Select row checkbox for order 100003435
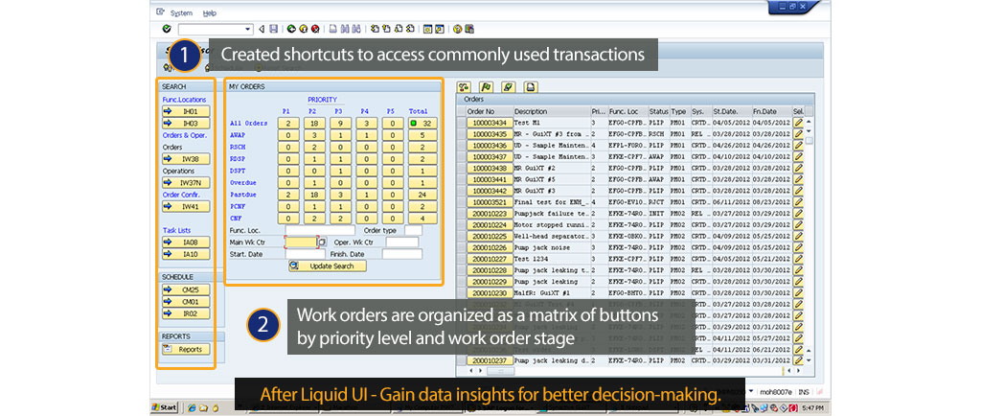Viewport: 981px width, 416px height. pos(461,134)
